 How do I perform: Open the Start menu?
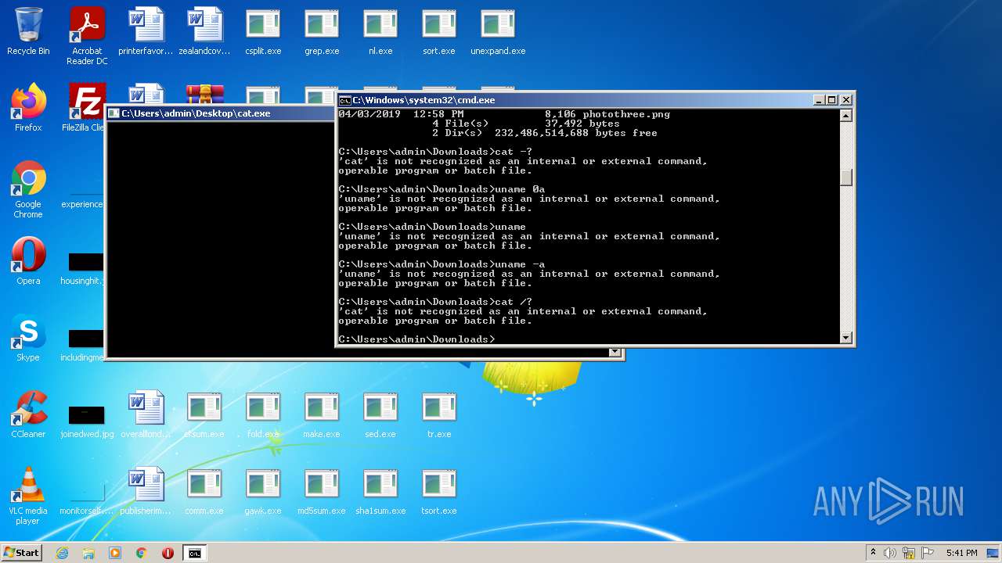[x=21, y=553]
